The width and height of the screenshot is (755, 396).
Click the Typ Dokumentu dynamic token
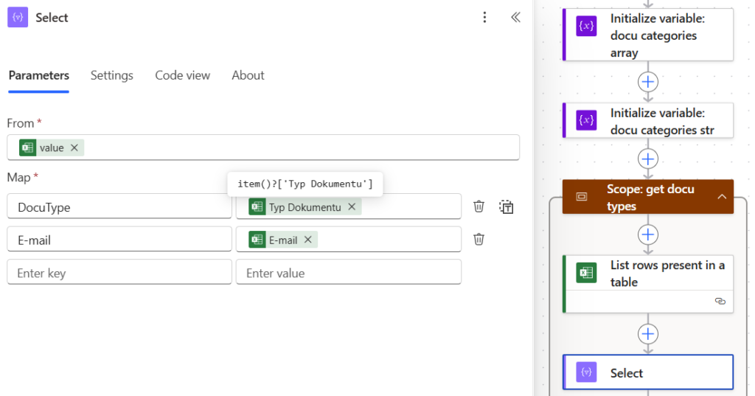(x=305, y=207)
